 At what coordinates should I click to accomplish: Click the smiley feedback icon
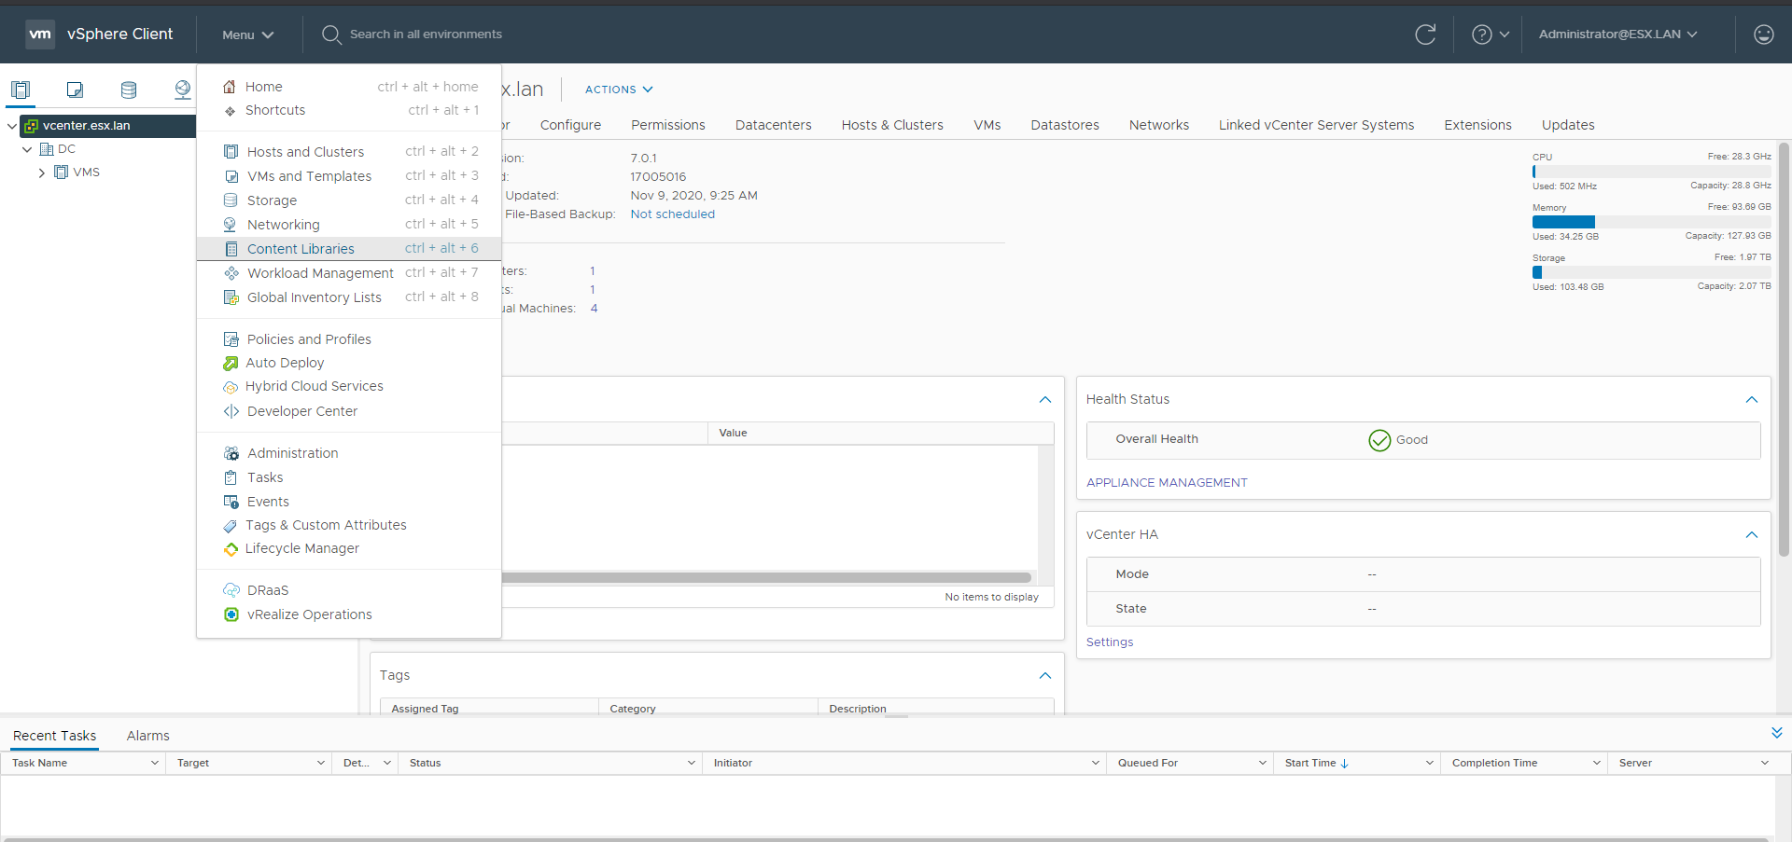pos(1763,35)
